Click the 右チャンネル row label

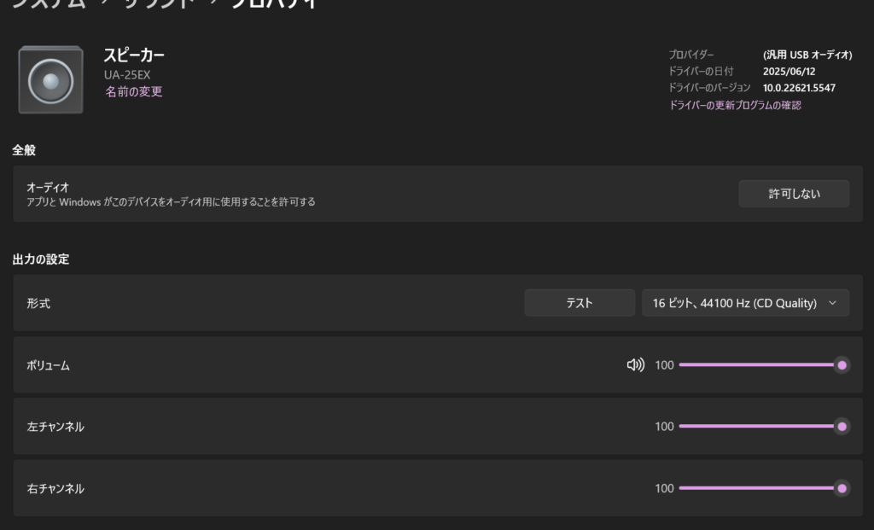[x=55, y=489]
